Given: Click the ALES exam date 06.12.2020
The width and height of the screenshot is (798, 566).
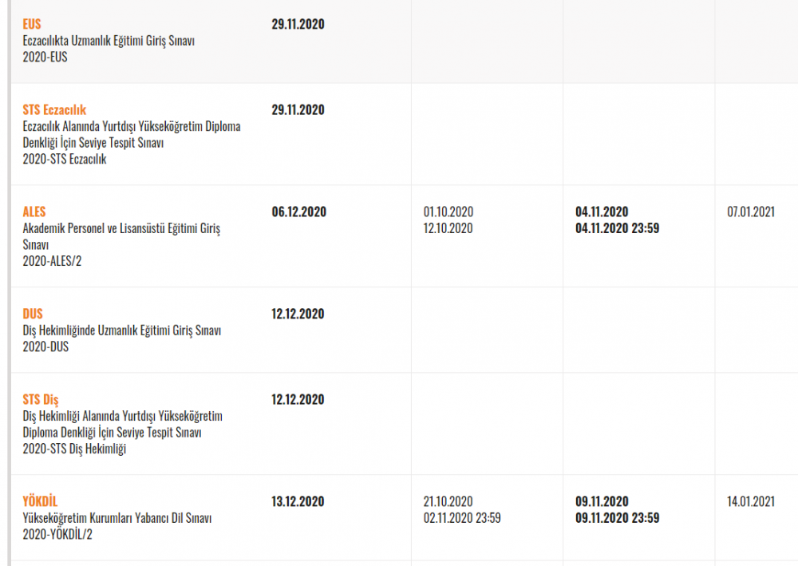Looking at the screenshot, I should [298, 212].
